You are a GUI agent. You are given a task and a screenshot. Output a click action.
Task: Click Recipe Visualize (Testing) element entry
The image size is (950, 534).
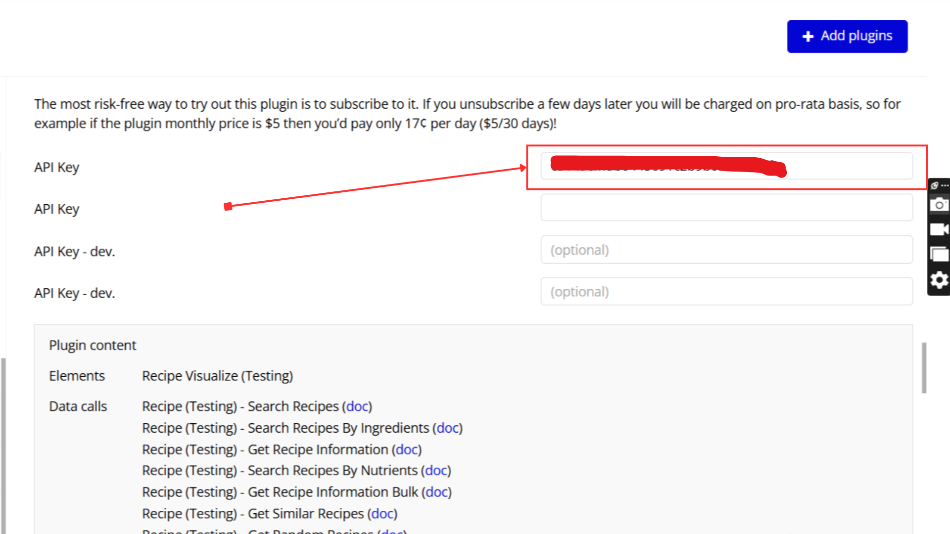(217, 376)
